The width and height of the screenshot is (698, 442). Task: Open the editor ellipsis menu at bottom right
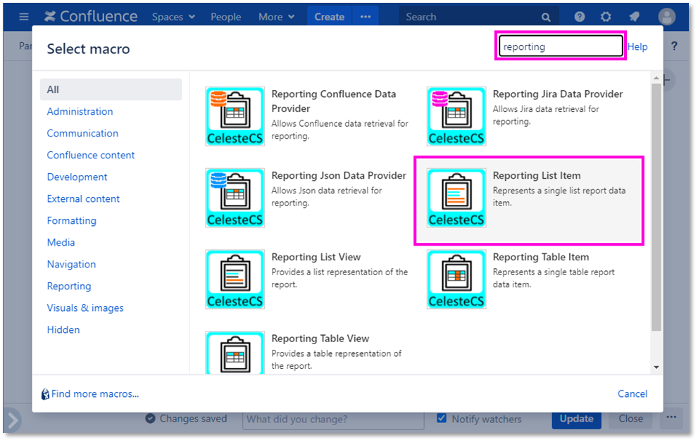(x=671, y=418)
